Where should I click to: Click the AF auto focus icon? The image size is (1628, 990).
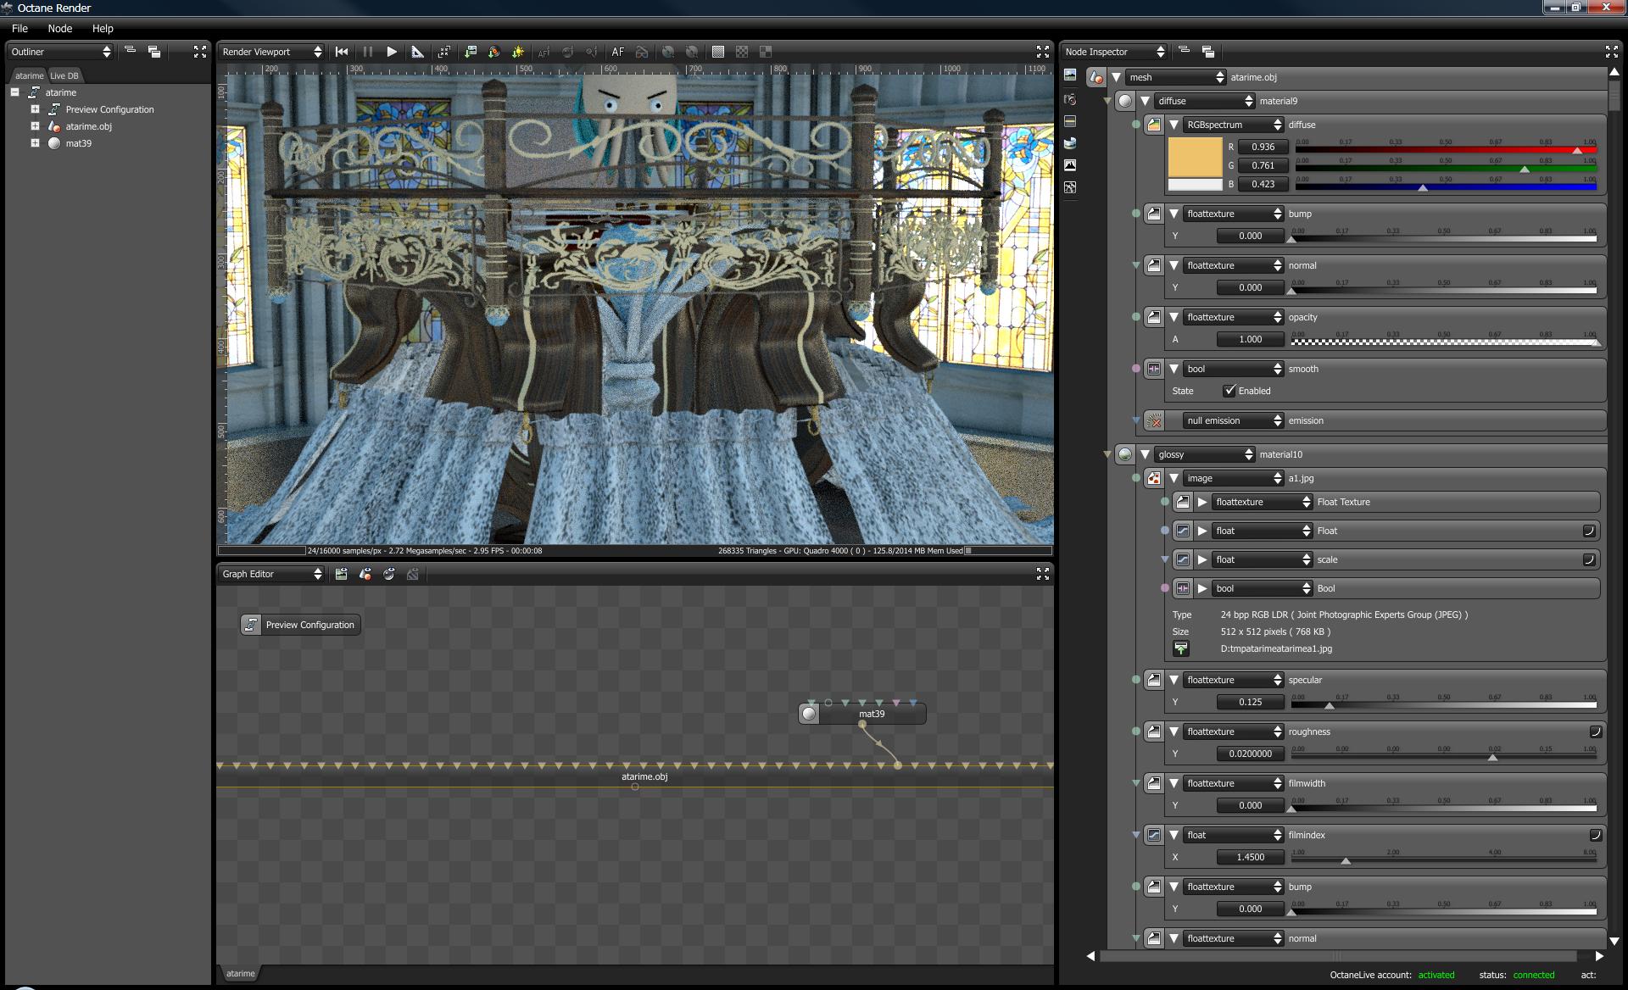point(618,52)
